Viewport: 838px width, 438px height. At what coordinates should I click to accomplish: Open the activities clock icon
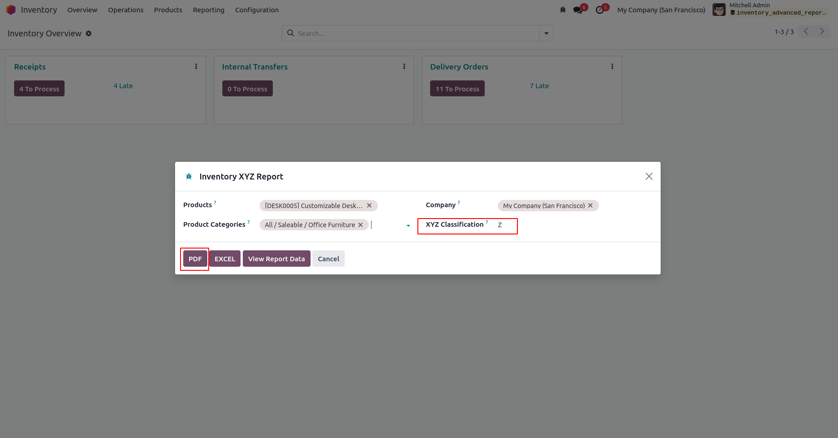600,10
